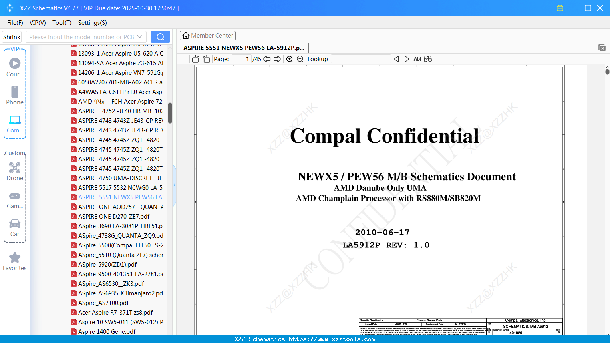Screen dimensions: 610x343
Task: Open 13094-SA Acer Aspire Z3-615 file
Action: coord(120,63)
